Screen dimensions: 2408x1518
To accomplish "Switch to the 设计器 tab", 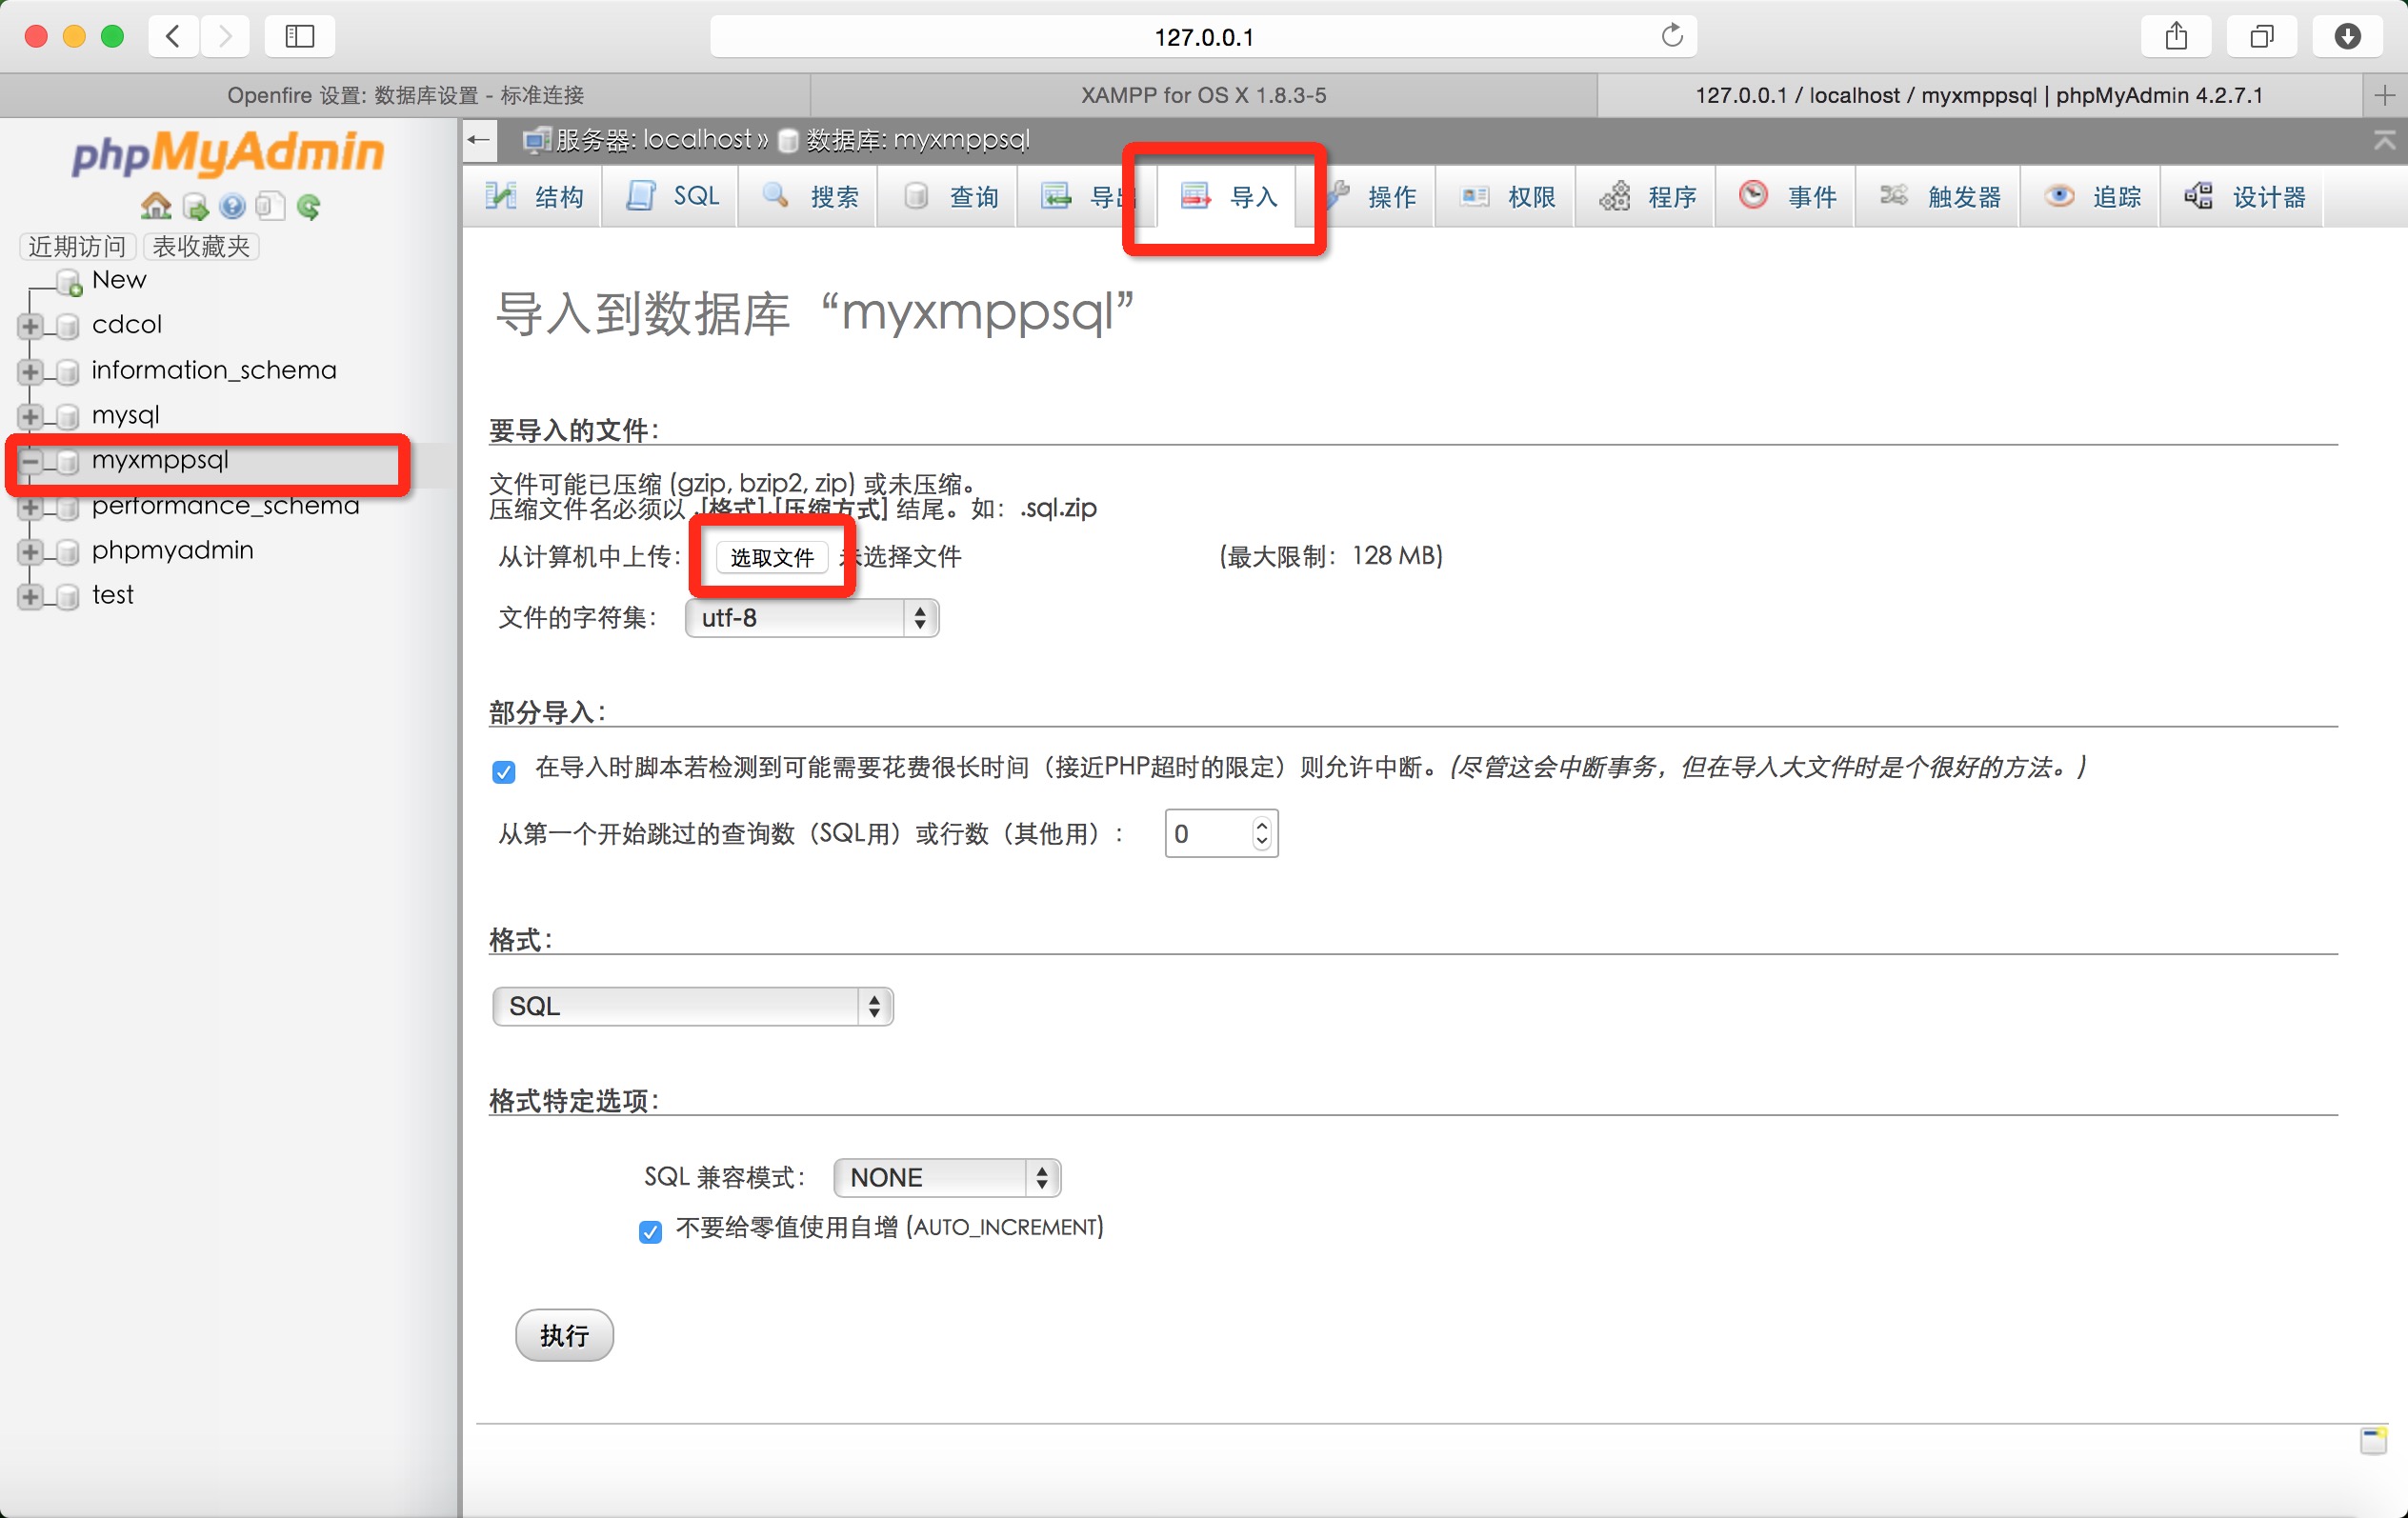I will click(2244, 196).
